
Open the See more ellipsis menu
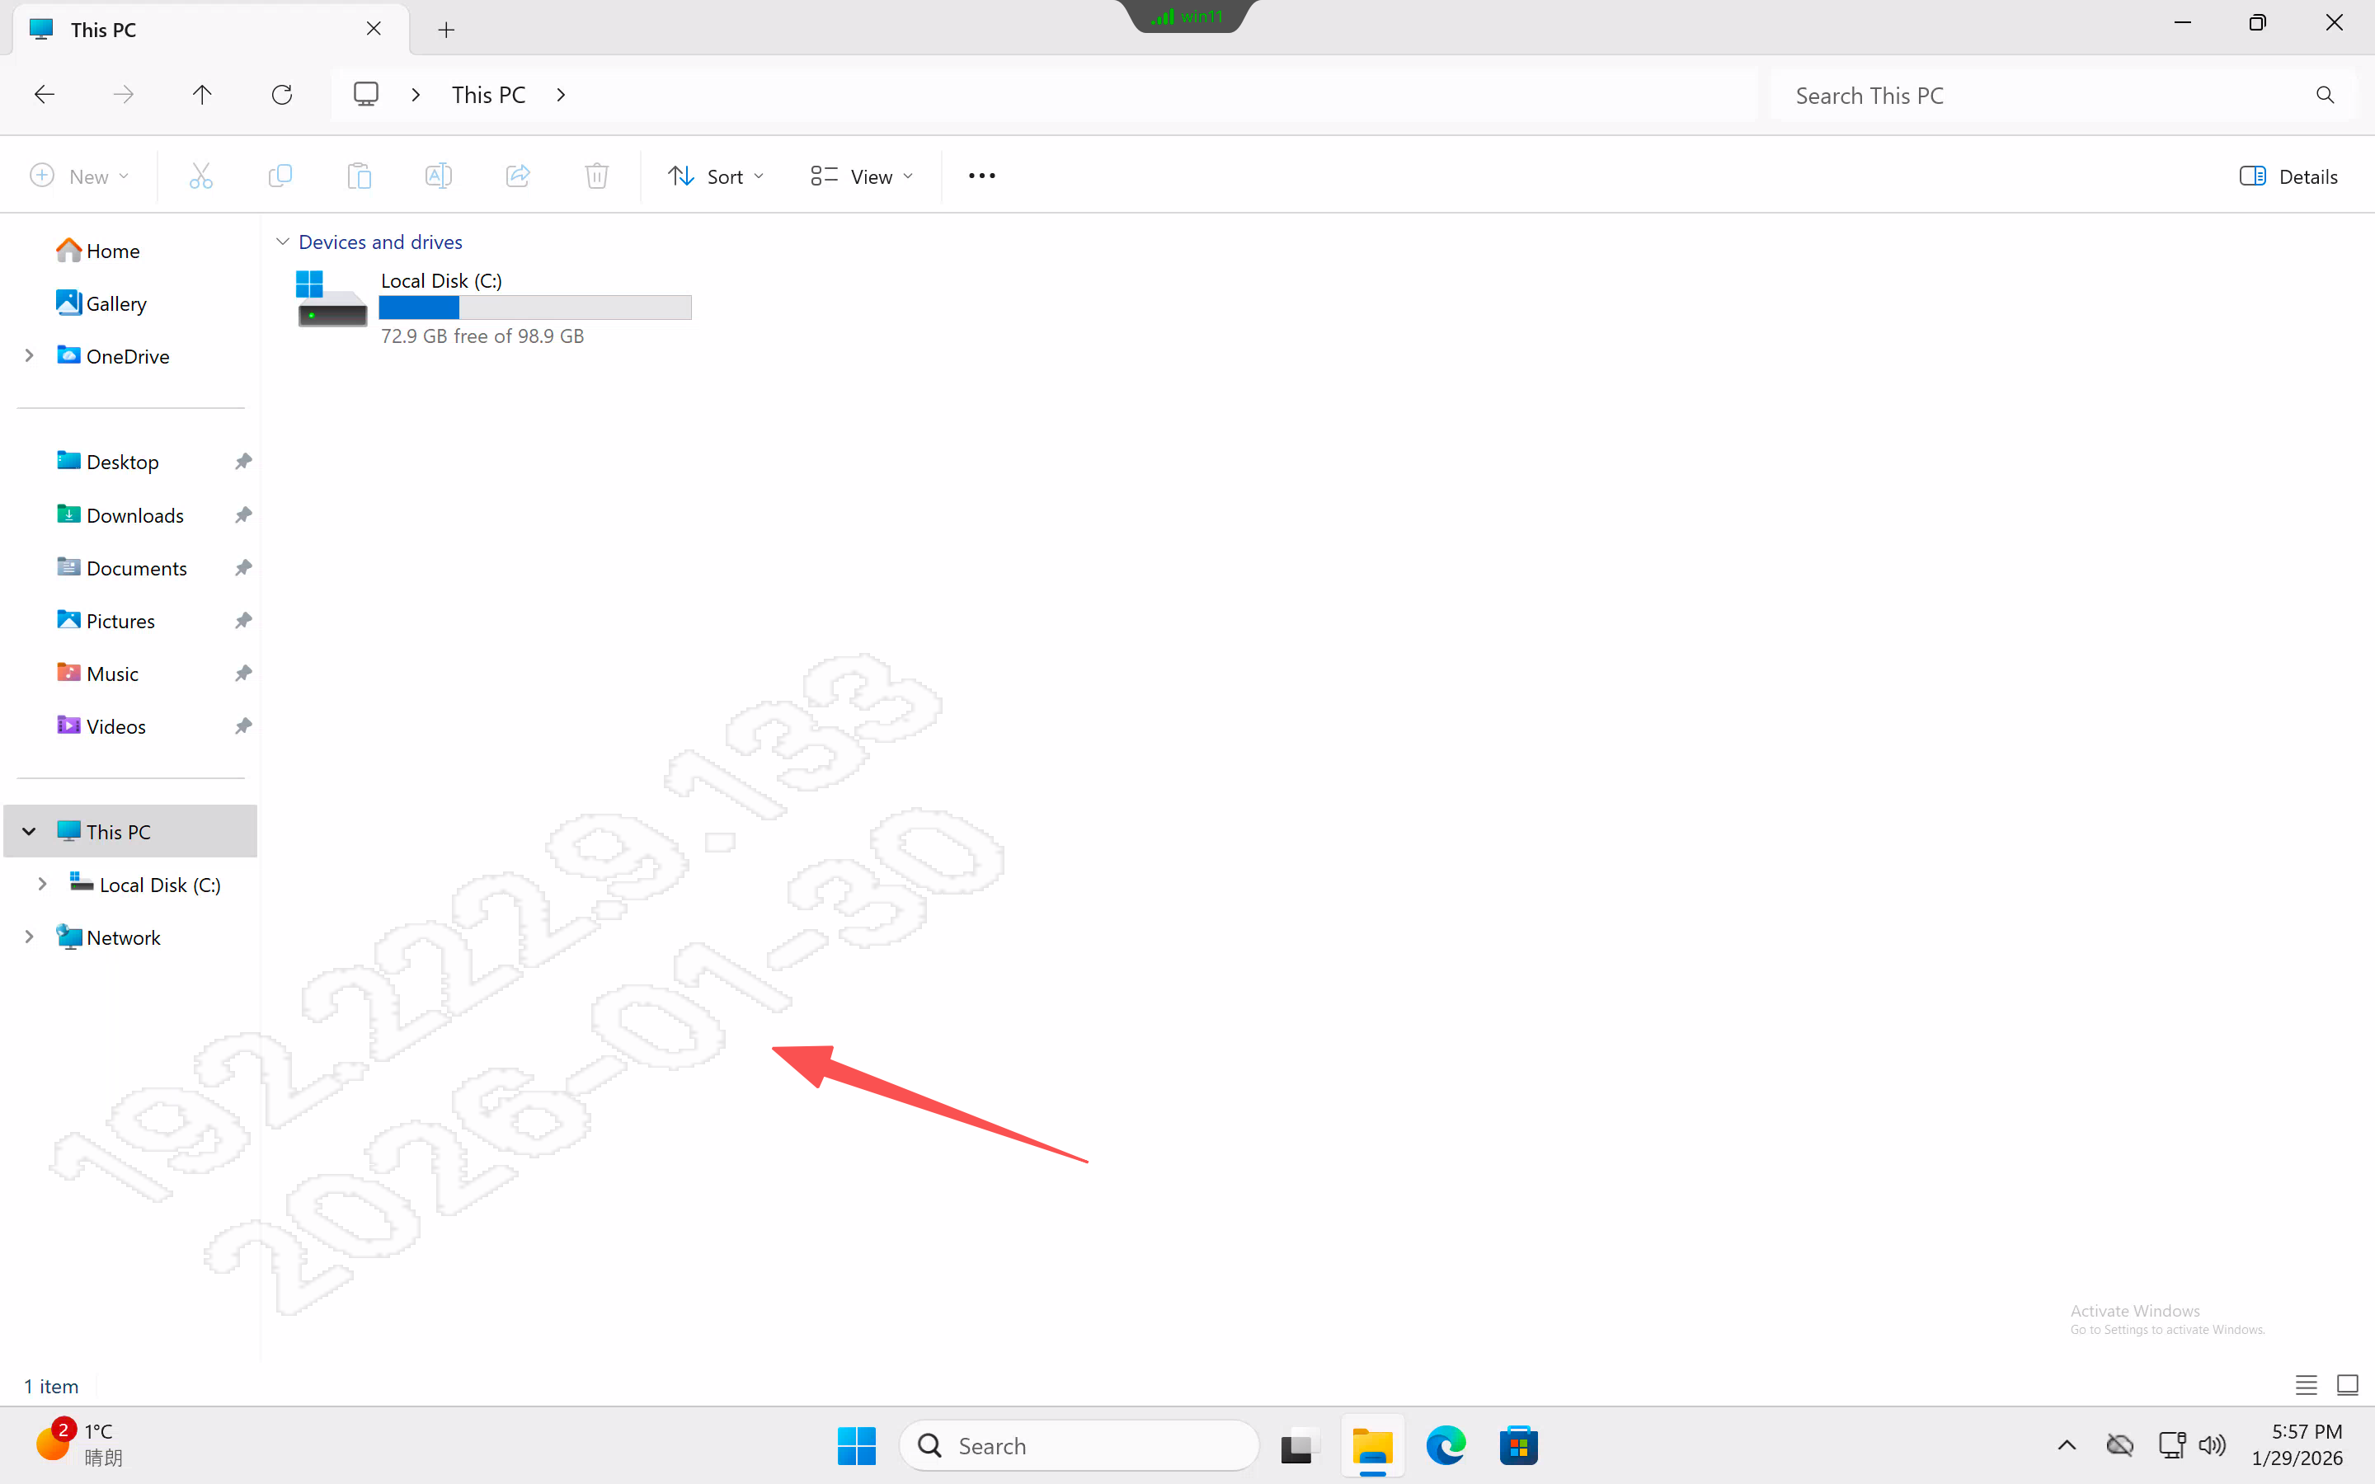(981, 176)
